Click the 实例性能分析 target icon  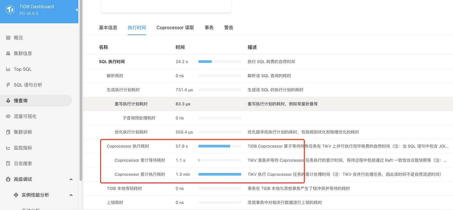pyautogui.click(x=16, y=195)
